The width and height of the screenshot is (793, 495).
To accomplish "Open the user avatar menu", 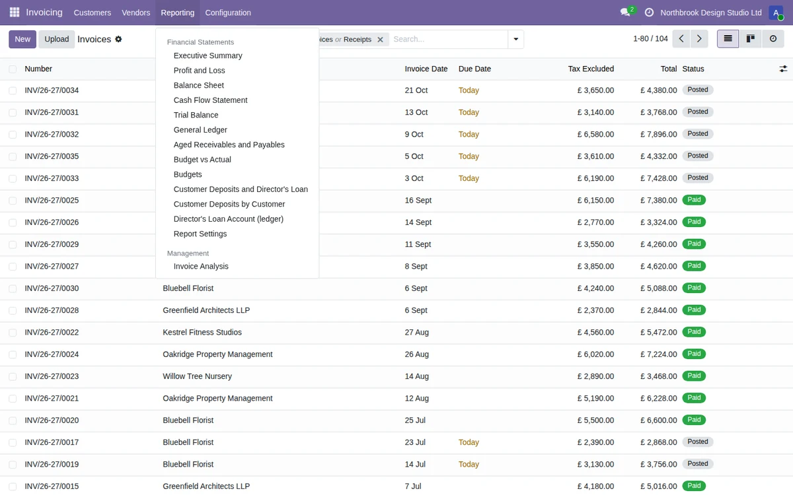I will [x=776, y=13].
